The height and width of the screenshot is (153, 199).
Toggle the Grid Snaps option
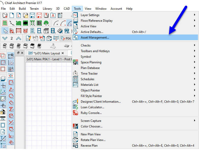tap(11, 69)
